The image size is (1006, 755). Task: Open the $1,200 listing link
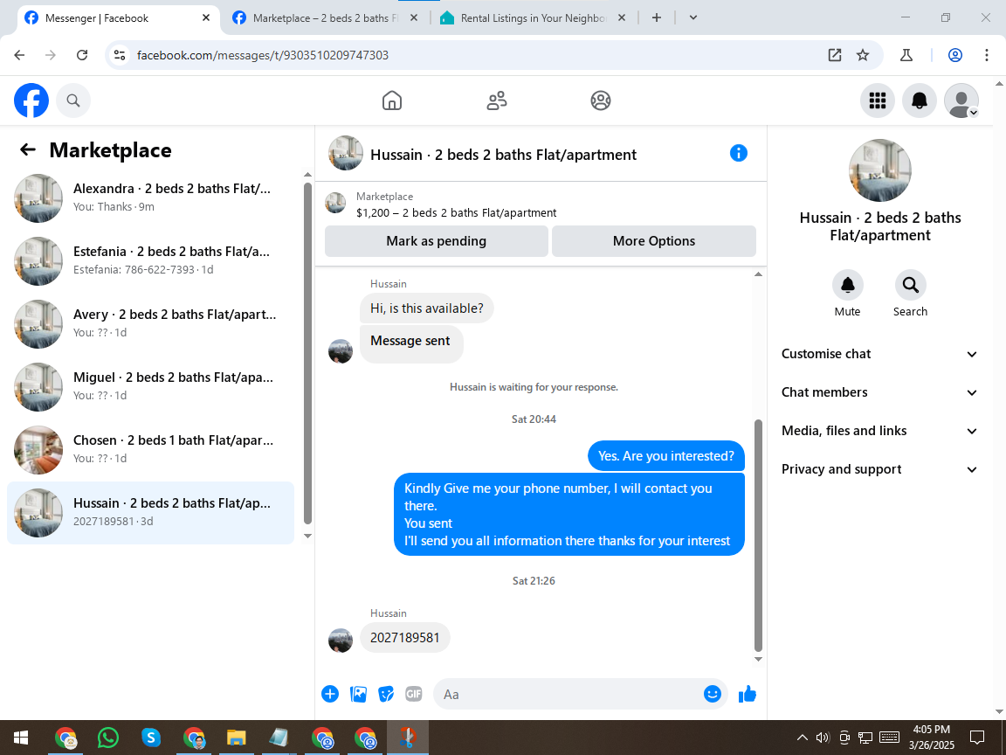click(456, 212)
